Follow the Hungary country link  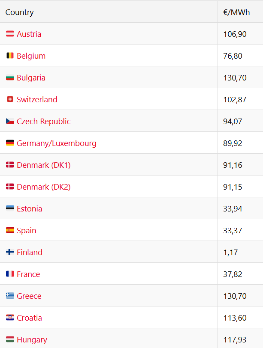(32, 339)
